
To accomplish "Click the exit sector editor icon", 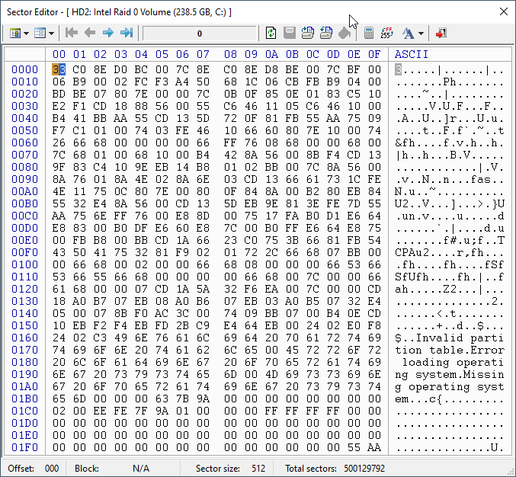I will (441, 34).
